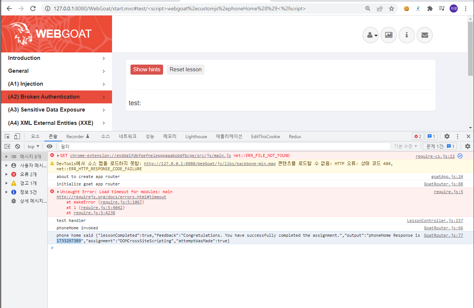The height and width of the screenshot is (308, 474).
Task: Open WebGoat report card chart icon
Action: click(389, 35)
